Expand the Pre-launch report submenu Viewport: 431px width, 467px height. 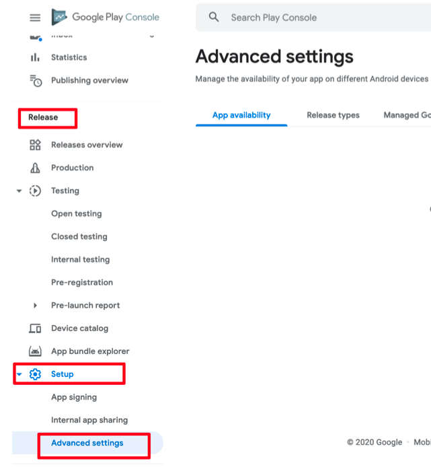35,306
